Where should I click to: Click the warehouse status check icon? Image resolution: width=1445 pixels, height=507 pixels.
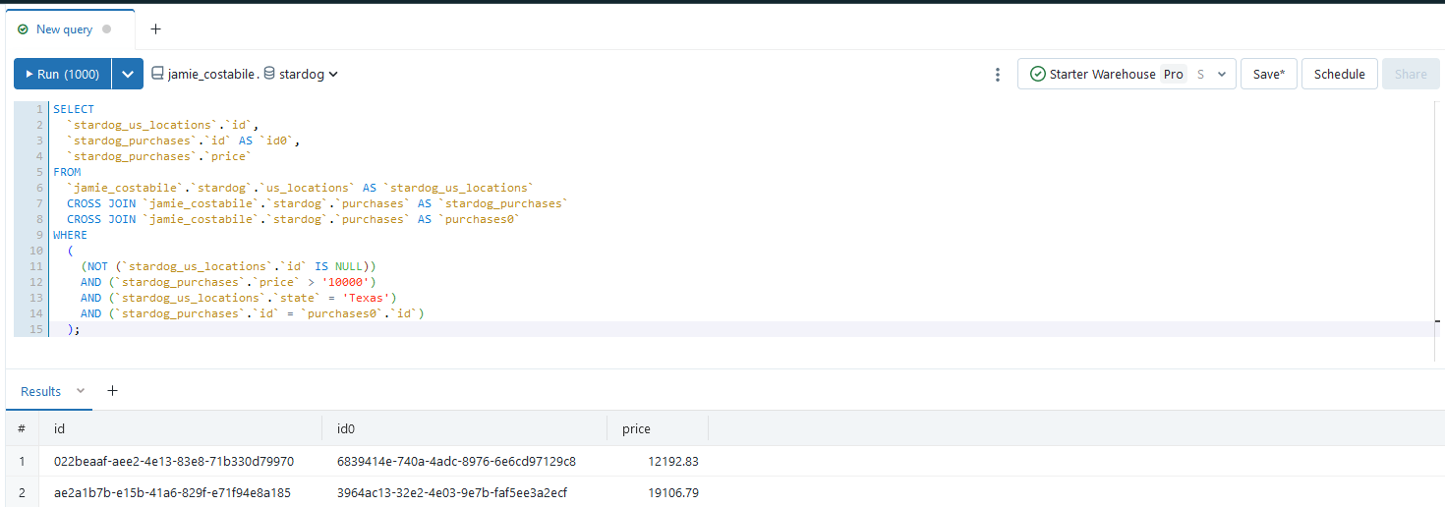1037,74
